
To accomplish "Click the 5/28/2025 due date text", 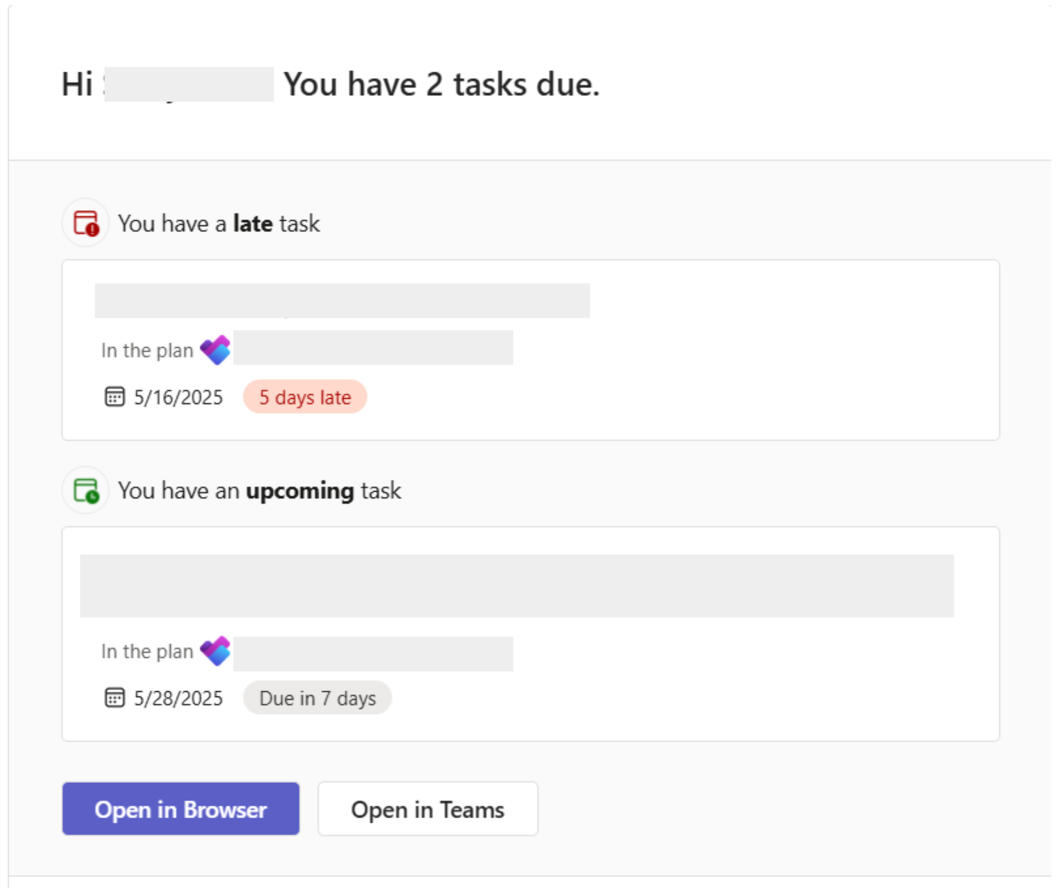I will 178,698.
